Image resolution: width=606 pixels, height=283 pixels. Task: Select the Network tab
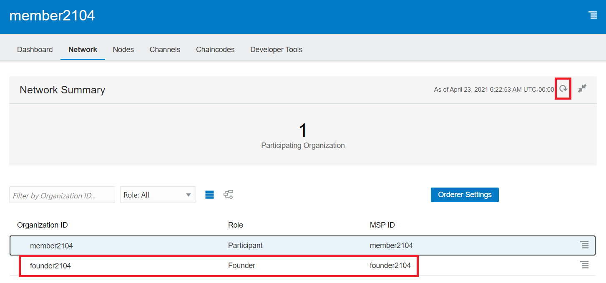(83, 50)
